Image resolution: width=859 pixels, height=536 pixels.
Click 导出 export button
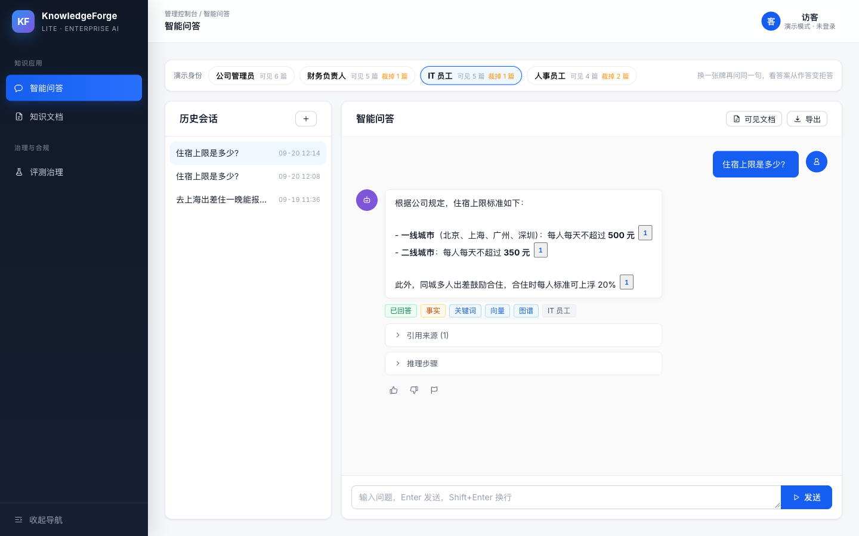(807, 119)
